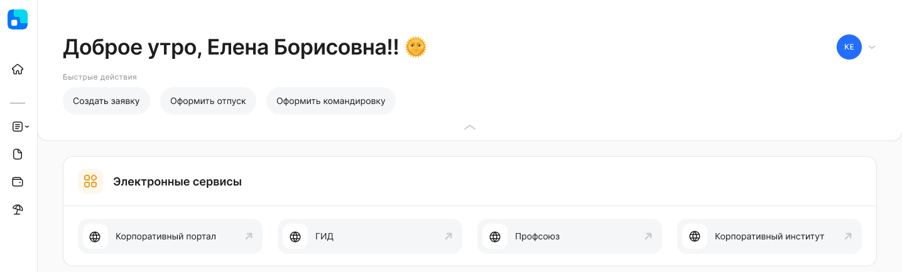Open the documents list icon in sidebar
The width and height of the screenshot is (902, 272).
click(18, 127)
